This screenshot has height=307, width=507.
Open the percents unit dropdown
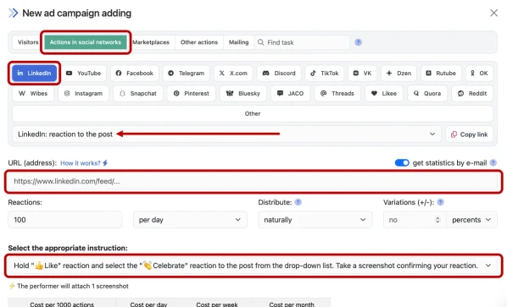pyautogui.click(x=471, y=220)
